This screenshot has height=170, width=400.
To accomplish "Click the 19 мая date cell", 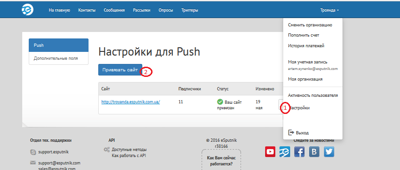I will point(259,105).
